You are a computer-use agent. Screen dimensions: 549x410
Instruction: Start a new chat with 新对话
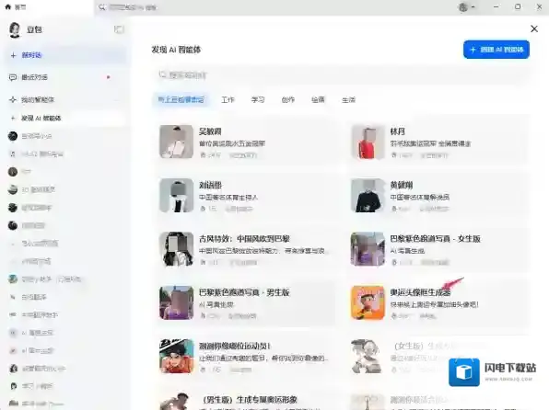pos(66,55)
